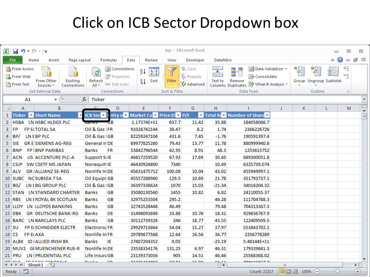Click the Insert Worksheet icon
Image resolution: width=370 pixels, height=277 pixels.
click(52, 265)
